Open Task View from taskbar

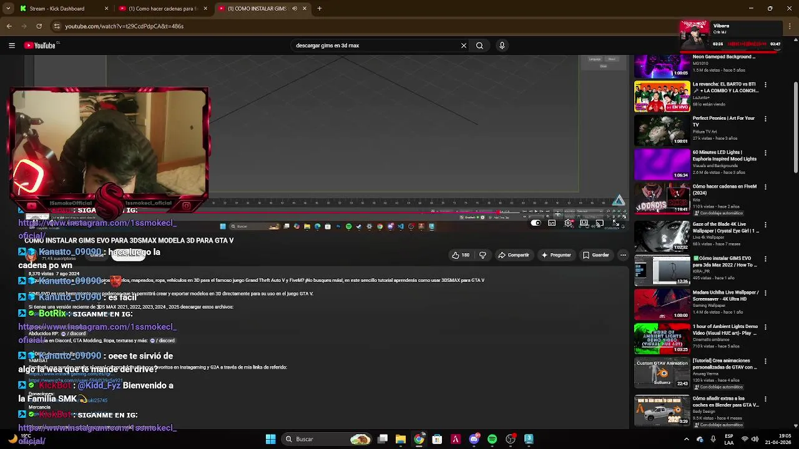pyautogui.click(x=383, y=439)
